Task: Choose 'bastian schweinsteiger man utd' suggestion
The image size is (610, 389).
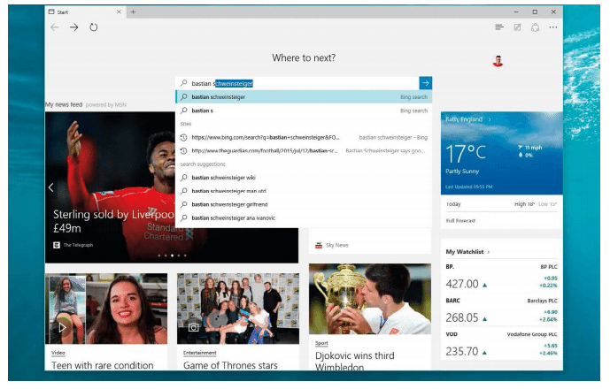Action: click(x=304, y=191)
